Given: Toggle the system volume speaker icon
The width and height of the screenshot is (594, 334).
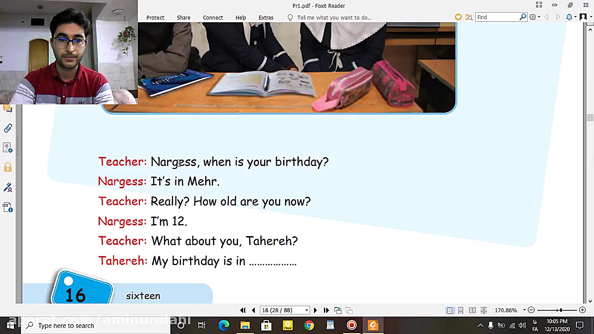Looking at the screenshot, I should pos(522,326).
